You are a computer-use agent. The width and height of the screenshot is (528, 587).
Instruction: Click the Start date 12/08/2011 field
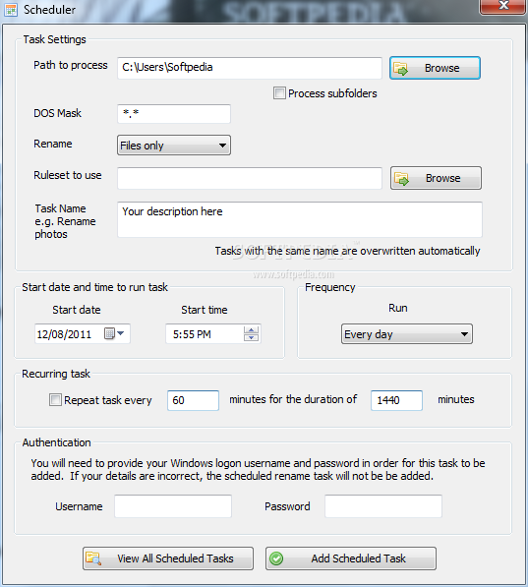click(83, 333)
